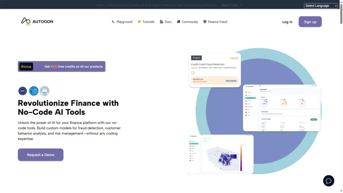Click the Log in link
The height and width of the screenshot is (193, 343).
(x=287, y=22)
